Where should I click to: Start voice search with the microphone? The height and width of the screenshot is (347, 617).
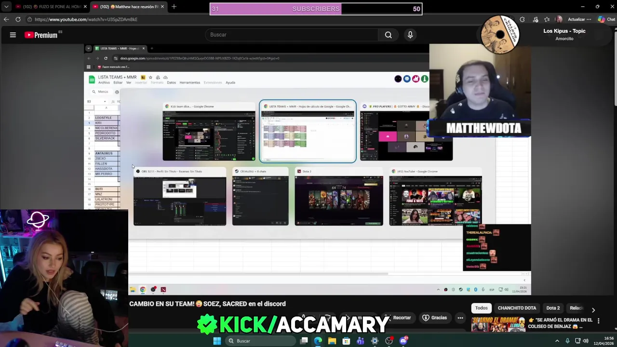[x=410, y=35]
